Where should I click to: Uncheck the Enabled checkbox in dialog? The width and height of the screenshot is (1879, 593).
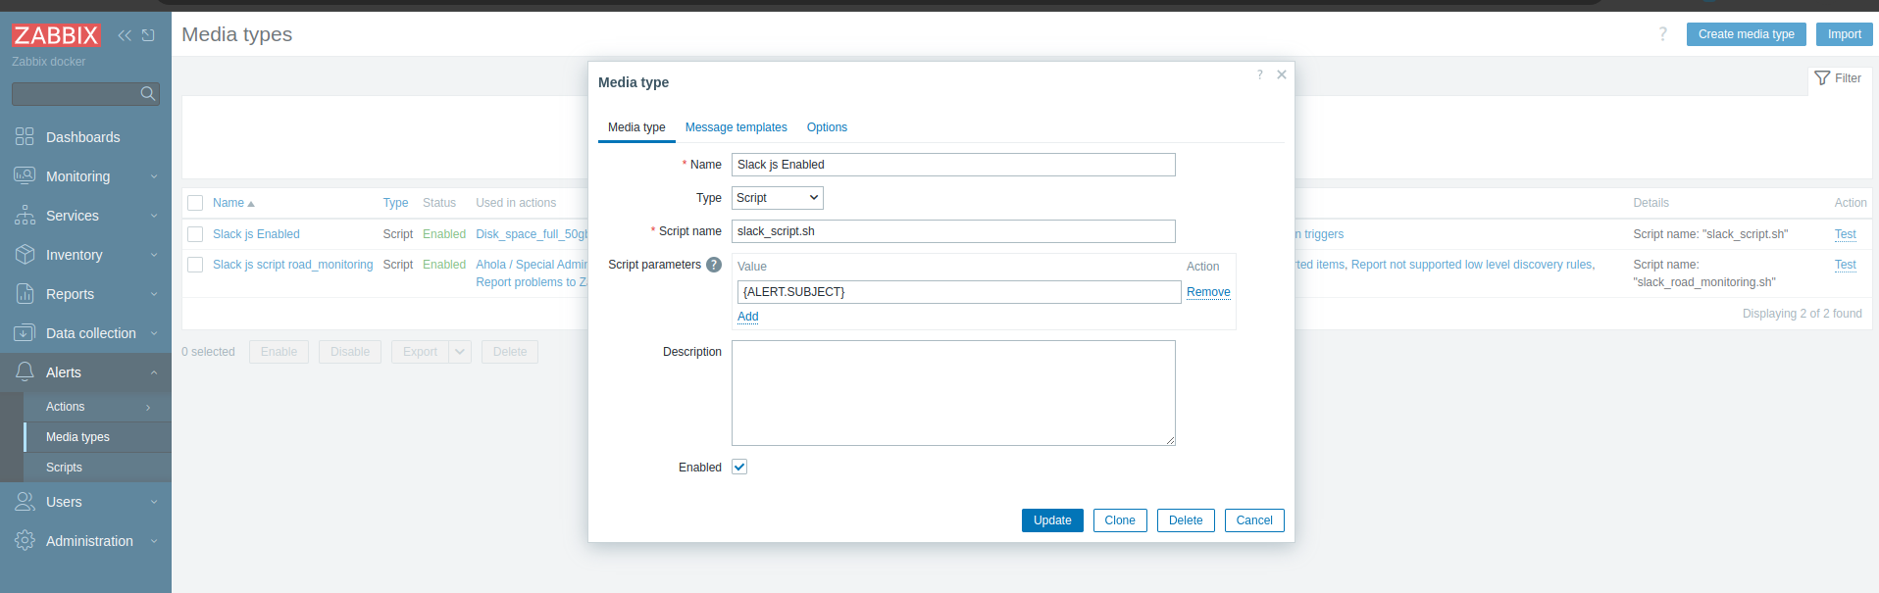pos(739,467)
